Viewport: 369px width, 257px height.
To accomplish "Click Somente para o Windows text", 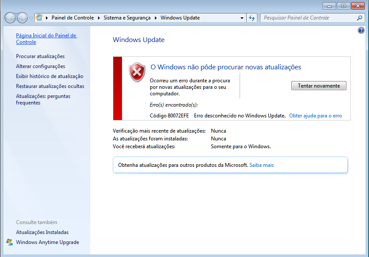I will tap(241, 146).
